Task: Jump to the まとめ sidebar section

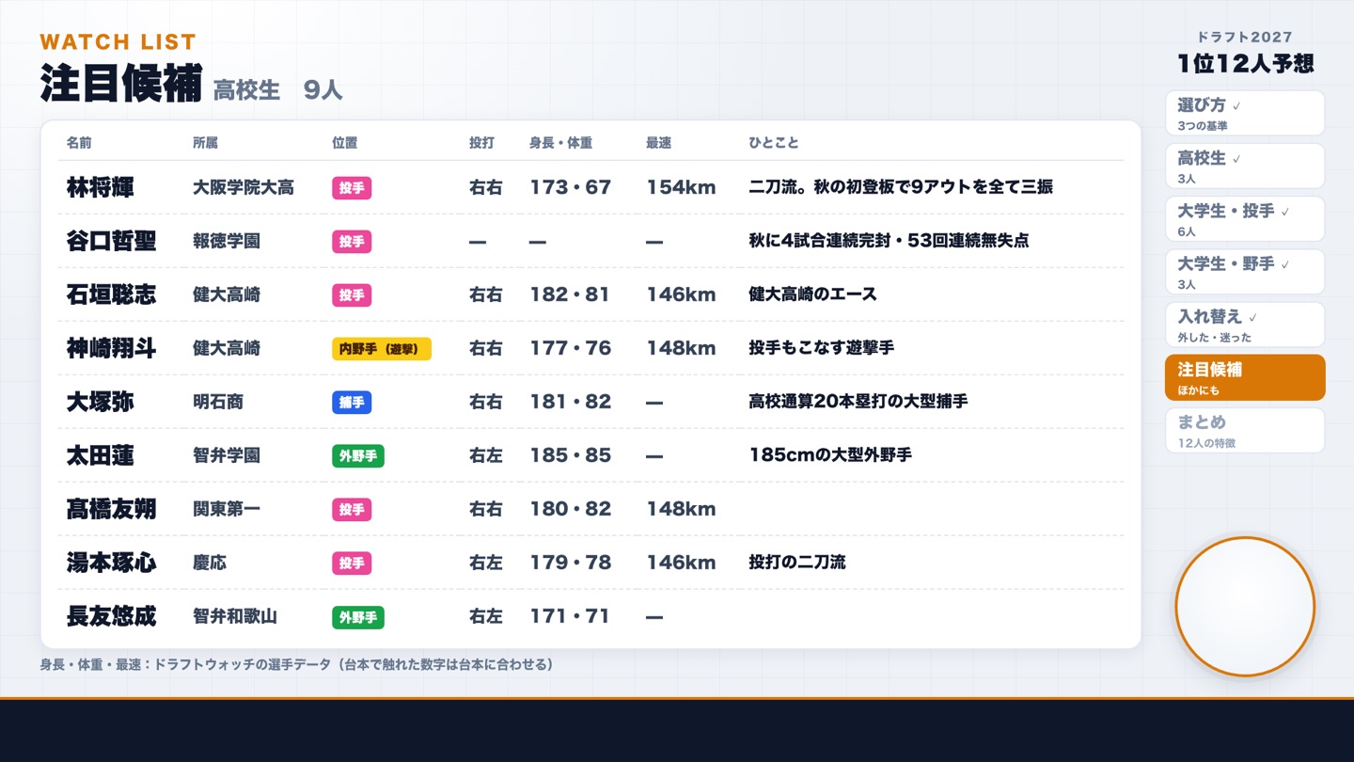Action: [x=1245, y=430]
